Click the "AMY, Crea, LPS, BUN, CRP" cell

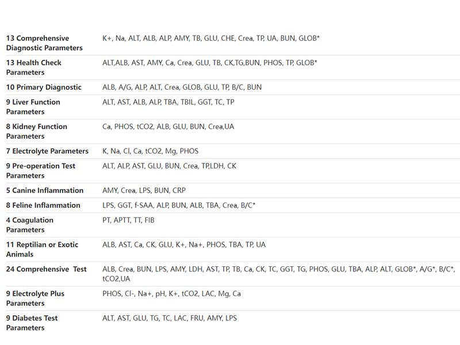coord(144,190)
